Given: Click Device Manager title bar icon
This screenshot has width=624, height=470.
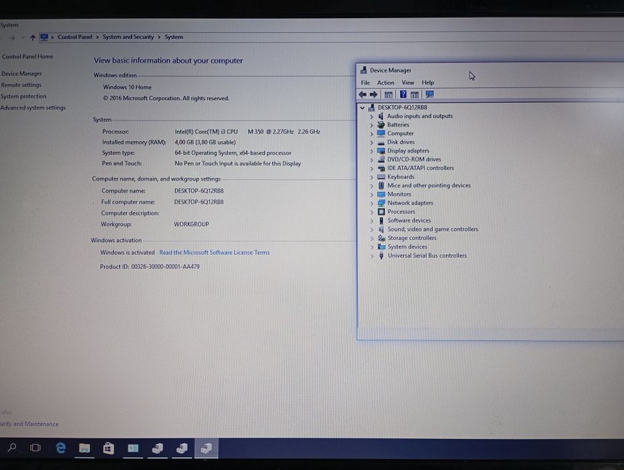Looking at the screenshot, I should (363, 71).
